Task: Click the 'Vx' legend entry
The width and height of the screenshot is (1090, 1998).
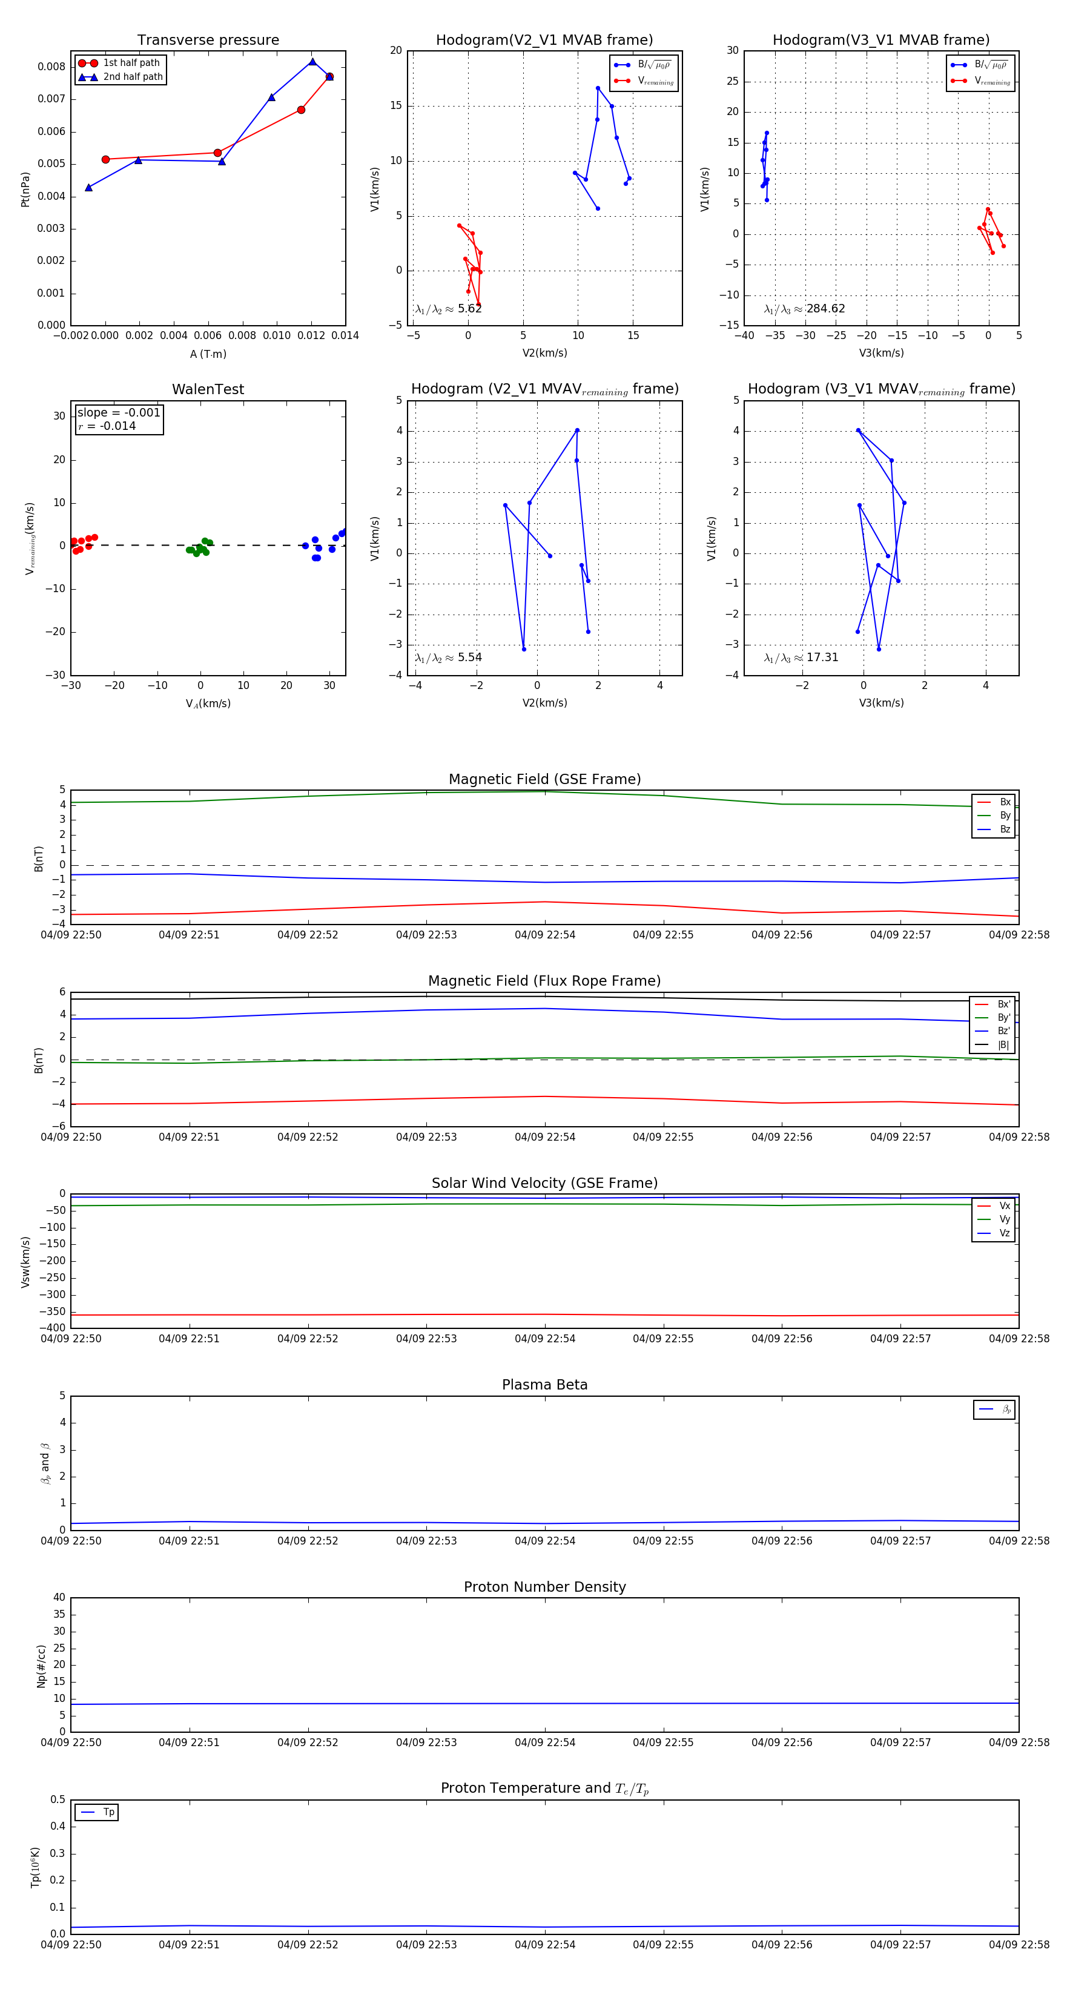Action: tap(994, 1206)
